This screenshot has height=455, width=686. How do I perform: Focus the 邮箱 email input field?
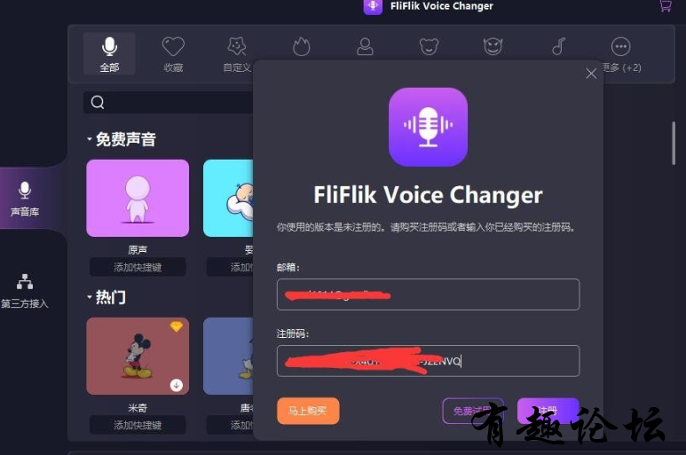click(428, 294)
